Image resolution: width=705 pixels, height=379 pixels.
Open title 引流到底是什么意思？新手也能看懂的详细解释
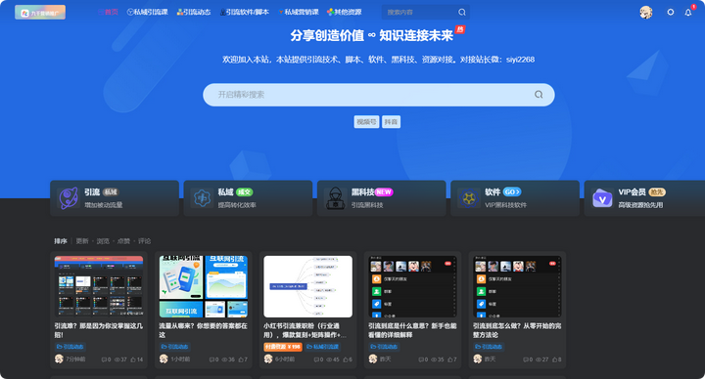click(x=412, y=330)
